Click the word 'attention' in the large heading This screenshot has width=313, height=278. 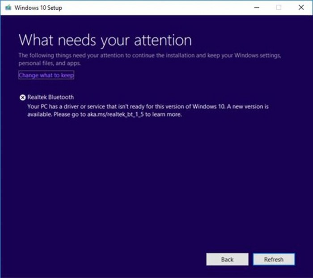point(158,40)
